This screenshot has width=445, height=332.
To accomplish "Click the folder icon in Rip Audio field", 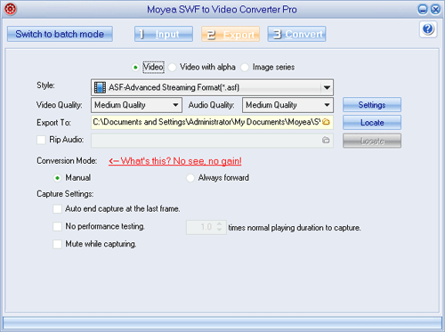I will [326, 140].
